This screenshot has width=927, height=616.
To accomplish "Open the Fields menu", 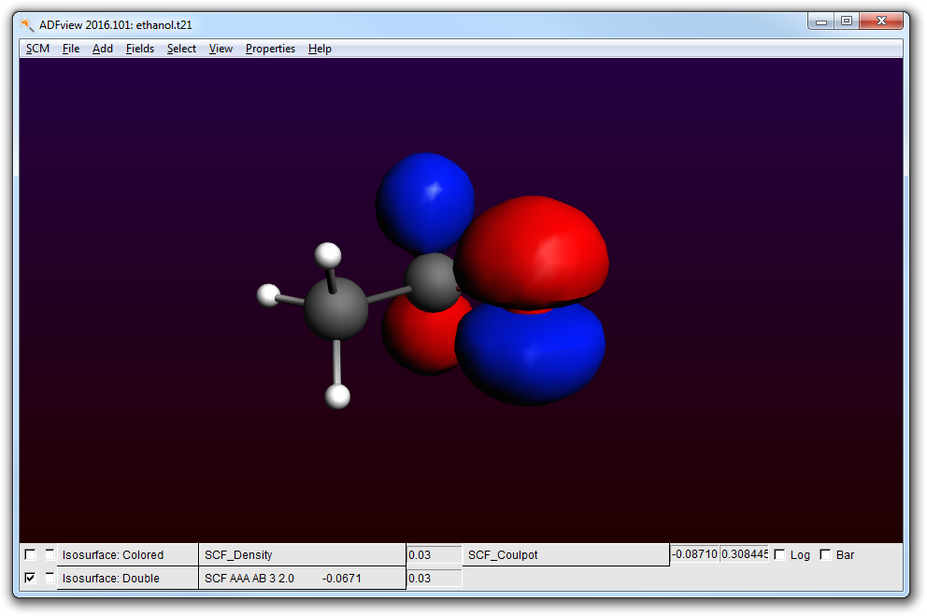I will [139, 49].
